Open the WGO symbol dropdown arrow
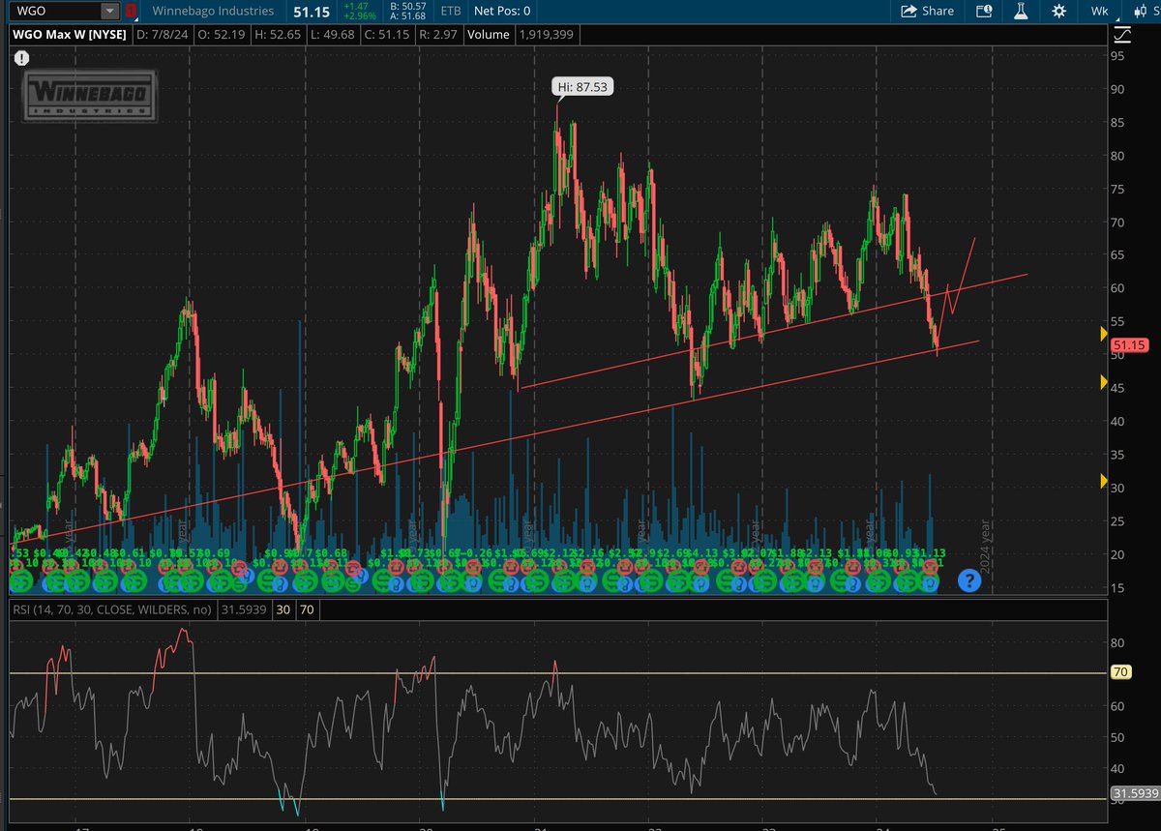The image size is (1161, 831). 109,12
